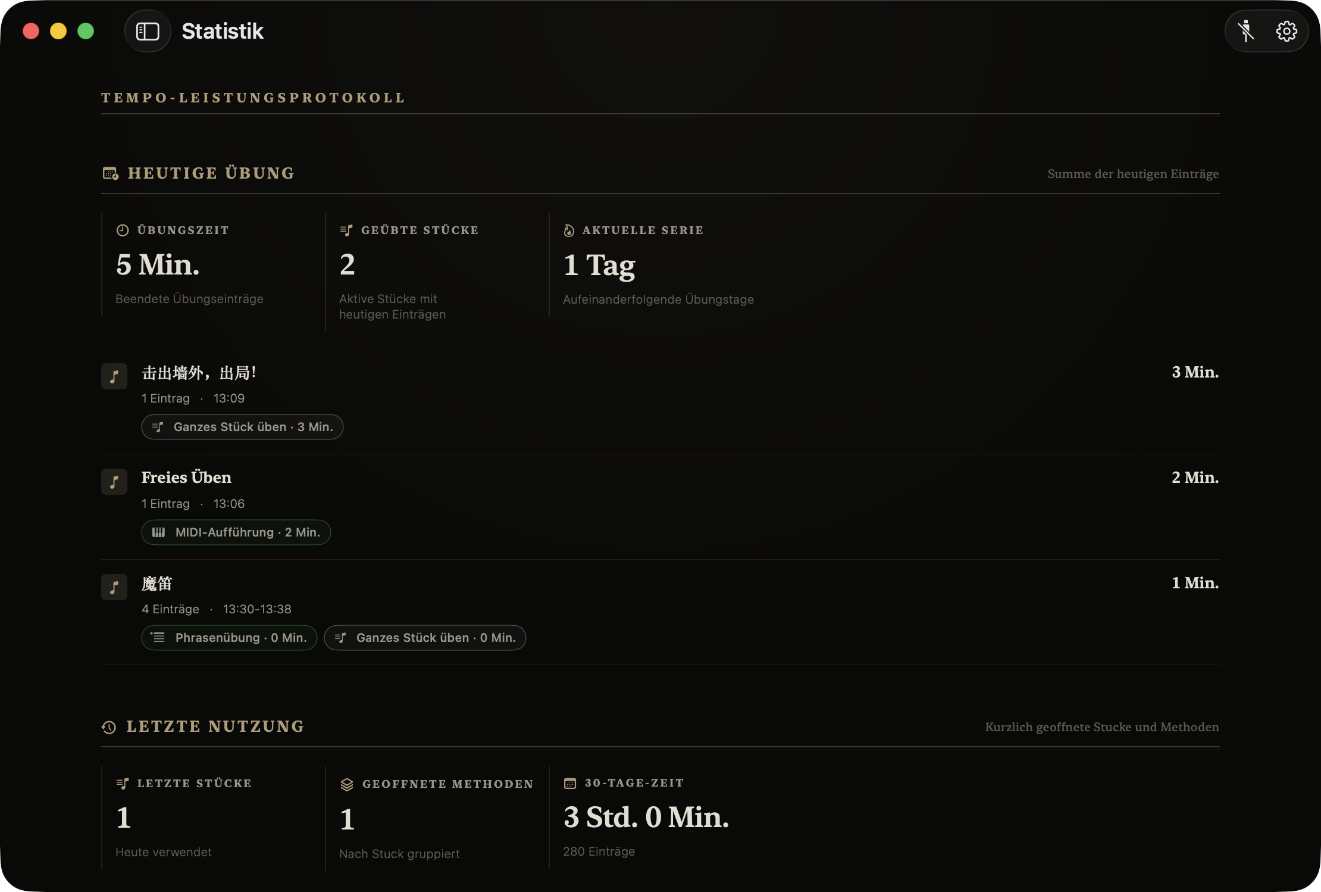Toggle the sidebar panel button
1321x892 pixels.
[x=148, y=31]
